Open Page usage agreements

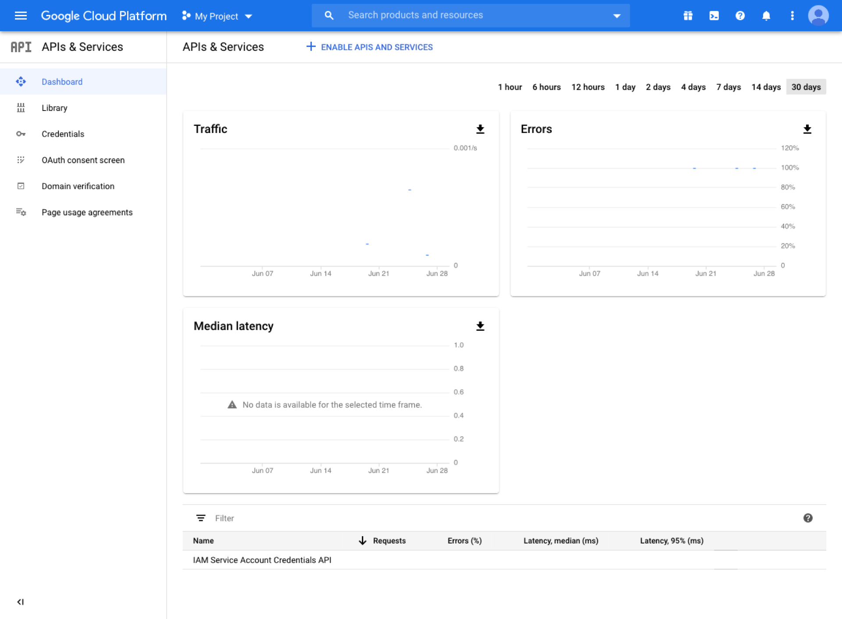(83, 212)
